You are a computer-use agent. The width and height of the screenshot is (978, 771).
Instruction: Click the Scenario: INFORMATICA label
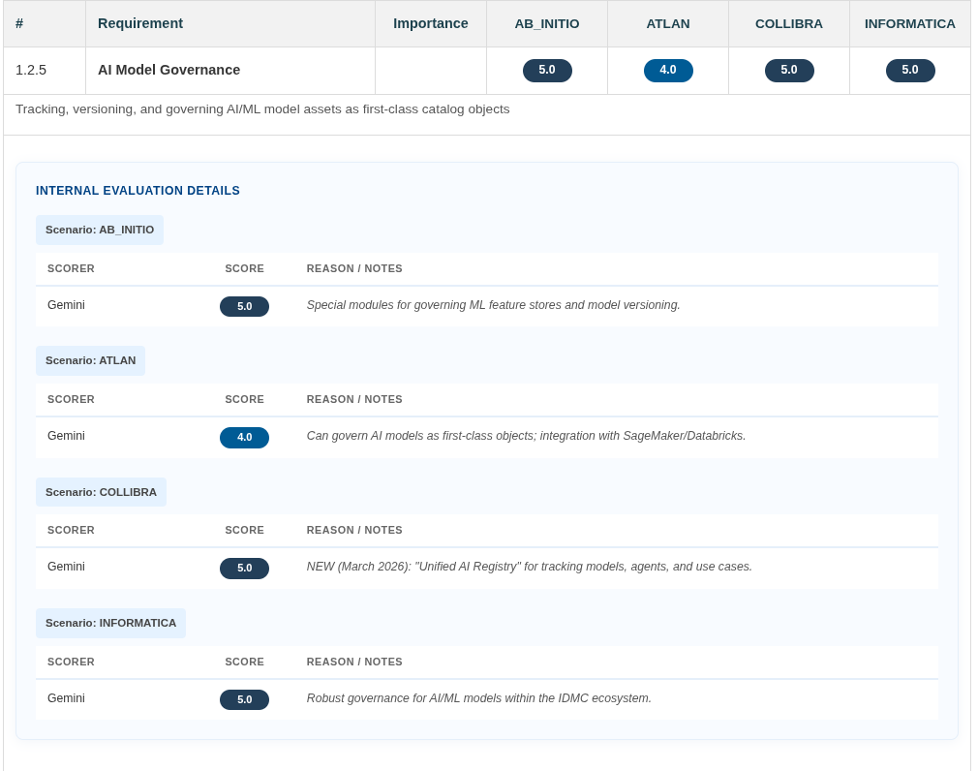[x=111, y=623]
